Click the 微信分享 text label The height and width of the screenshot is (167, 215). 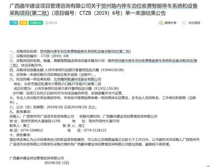point(171,23)
